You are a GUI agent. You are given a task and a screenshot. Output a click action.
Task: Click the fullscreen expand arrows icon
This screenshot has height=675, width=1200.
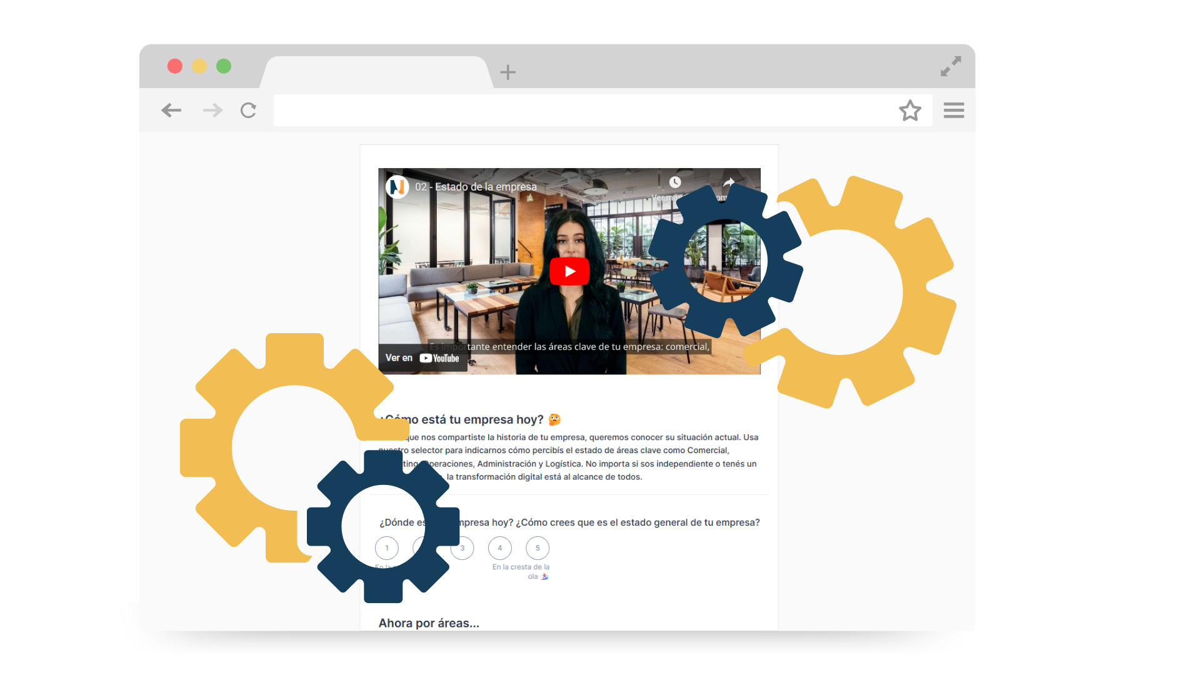point(951,66)
